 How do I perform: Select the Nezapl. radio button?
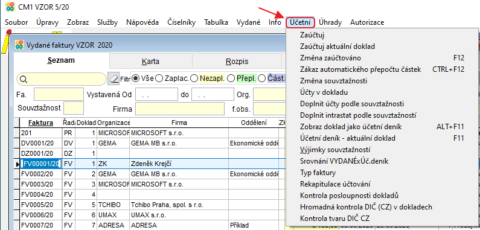click(x=194, y=78)
